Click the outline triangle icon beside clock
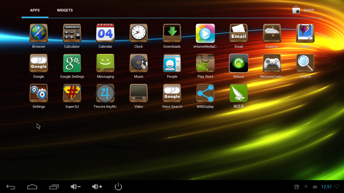 337,187
